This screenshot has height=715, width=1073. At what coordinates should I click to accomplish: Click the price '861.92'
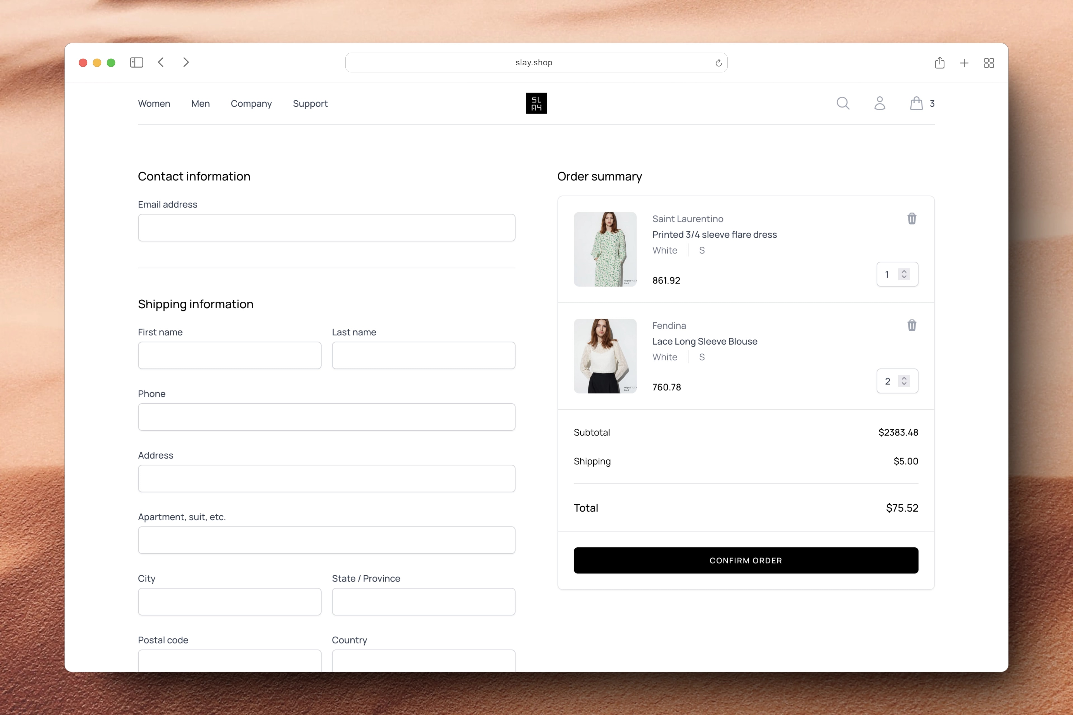666,280
